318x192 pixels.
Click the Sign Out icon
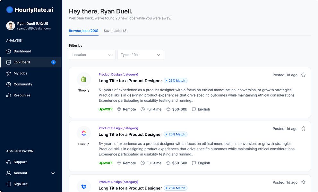click(x=9, y=184)
